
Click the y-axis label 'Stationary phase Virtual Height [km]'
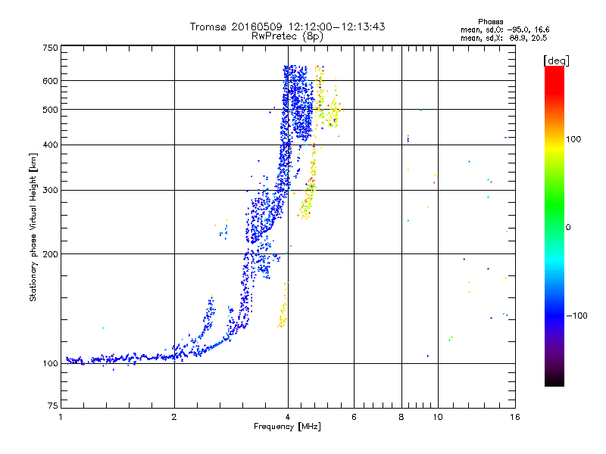point(33,227)
